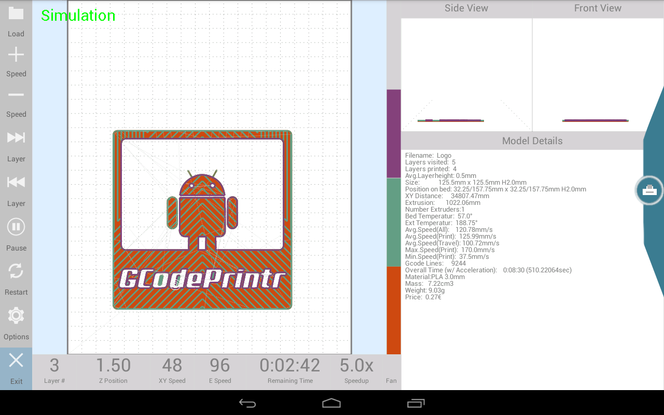Skip to next layer with fast-forward icon
The image size is (664, 415).
16,137
